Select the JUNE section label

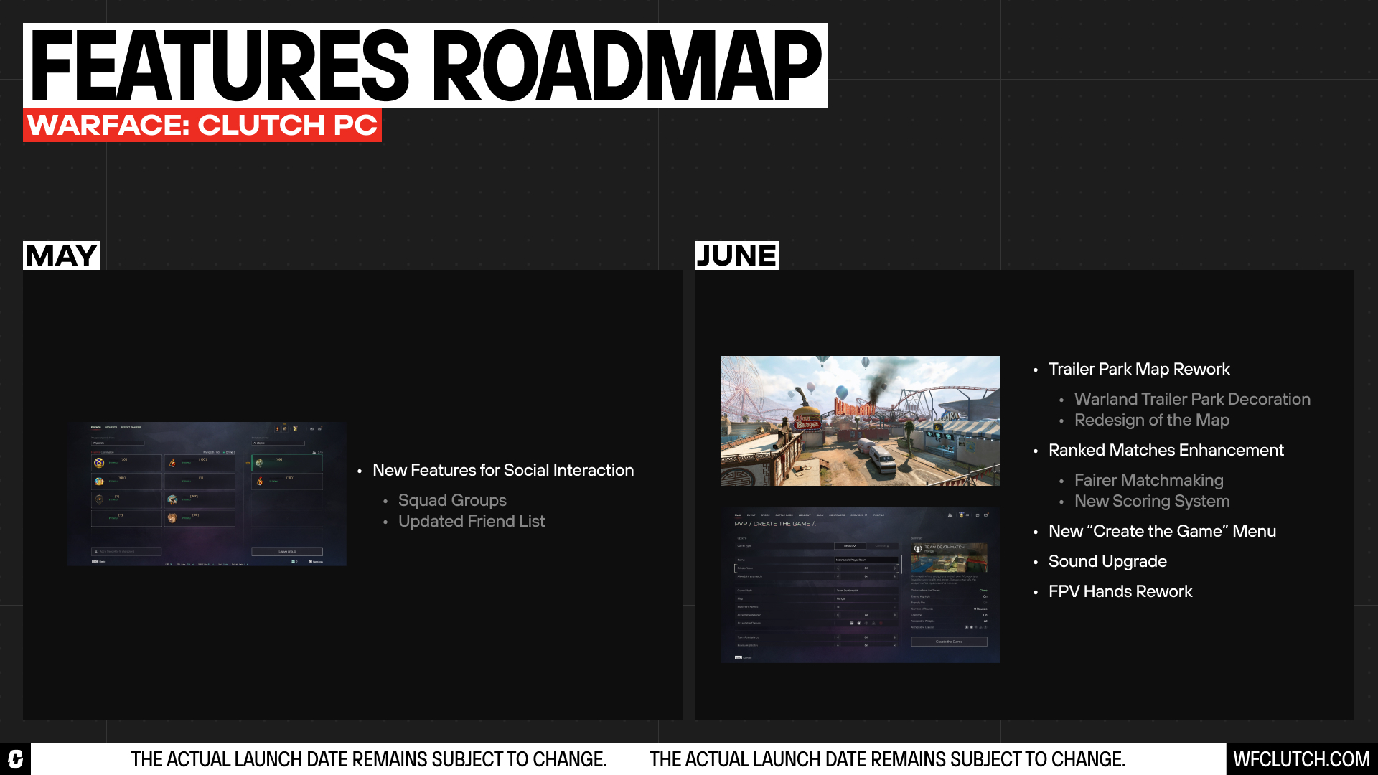pyautogui.click(x=737, y=255)
